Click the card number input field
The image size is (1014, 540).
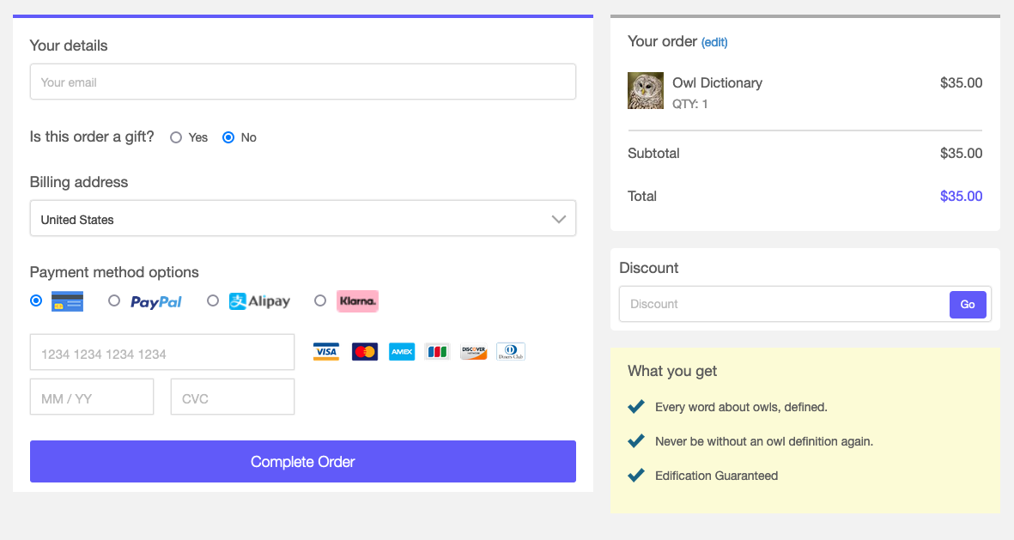tap(162, 353)
